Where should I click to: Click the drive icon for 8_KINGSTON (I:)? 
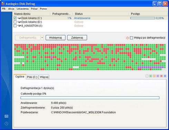pyautogui.click(x=19, y=26)
